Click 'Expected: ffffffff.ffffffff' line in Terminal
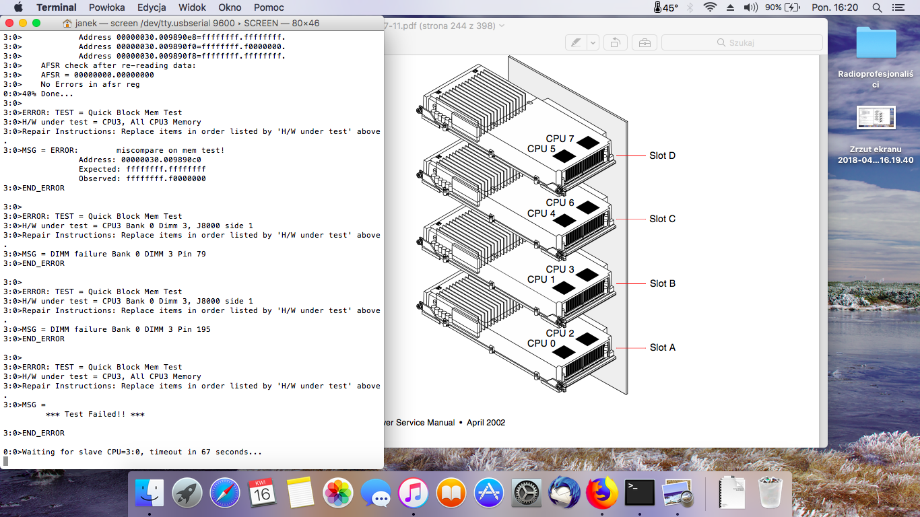This screenshot has width=920, height=517. tap(142, 169)
